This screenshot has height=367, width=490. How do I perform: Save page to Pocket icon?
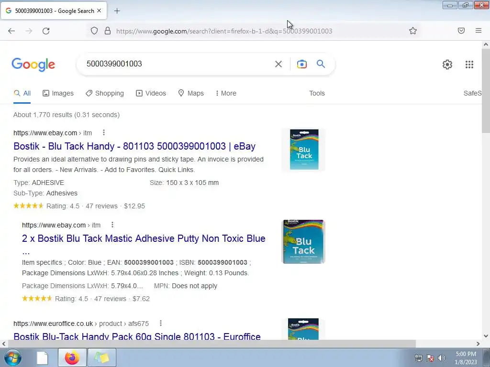(x=461, y=31)
